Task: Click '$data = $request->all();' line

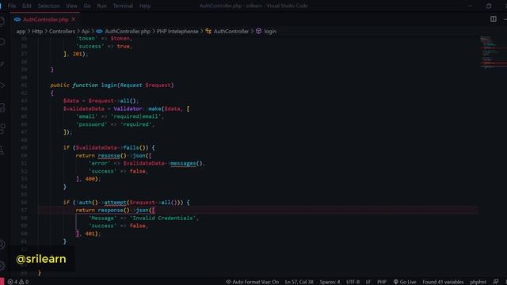Action: point(101,101)
